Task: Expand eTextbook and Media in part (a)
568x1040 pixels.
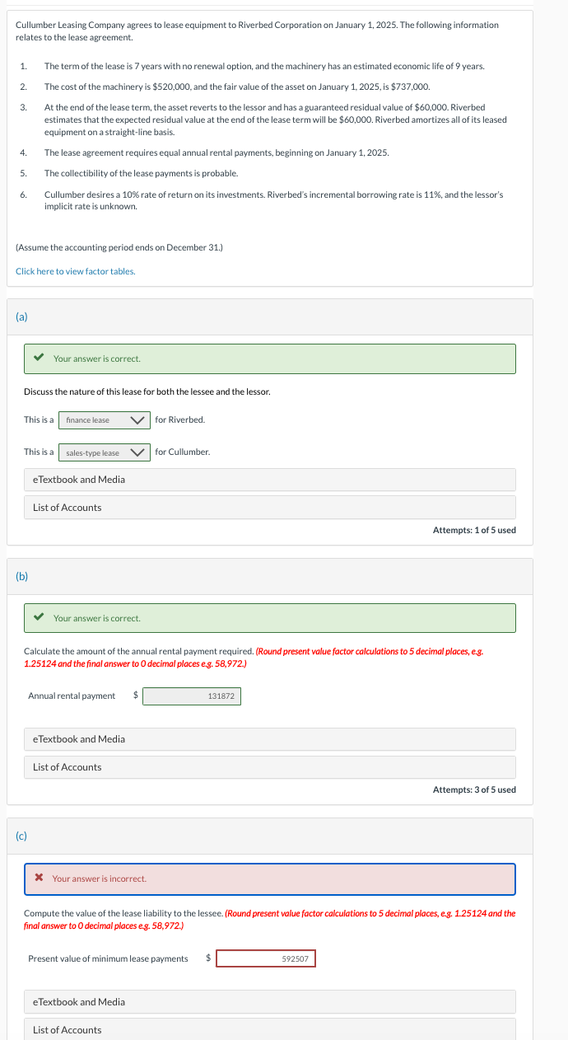Action: coord(269,480)
